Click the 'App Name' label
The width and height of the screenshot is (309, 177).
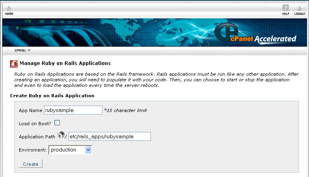[x=30, y=110]
